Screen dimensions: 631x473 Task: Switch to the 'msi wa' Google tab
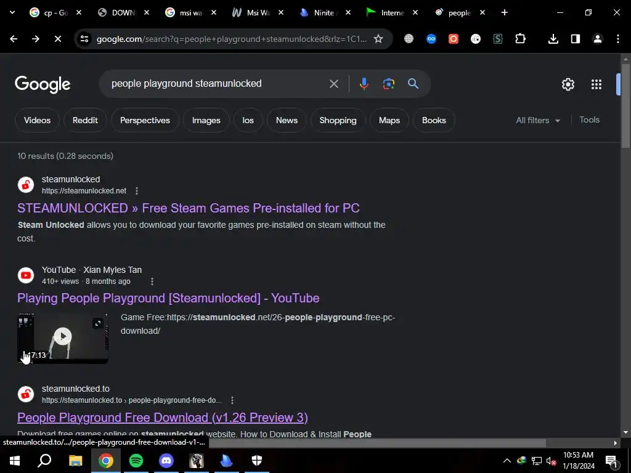coord(191,13)
